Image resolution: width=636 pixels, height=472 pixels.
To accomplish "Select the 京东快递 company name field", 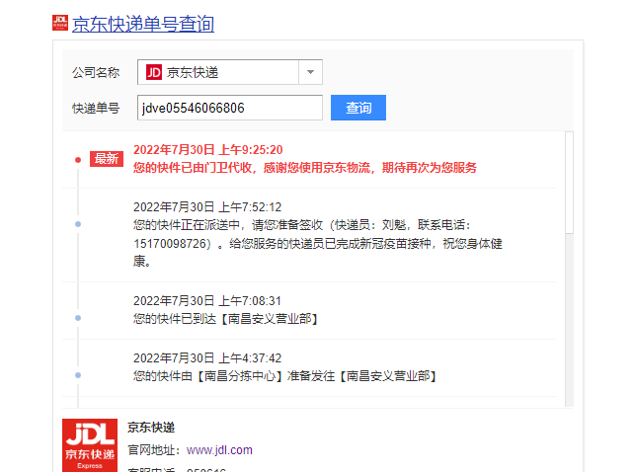I will [230, 72].
